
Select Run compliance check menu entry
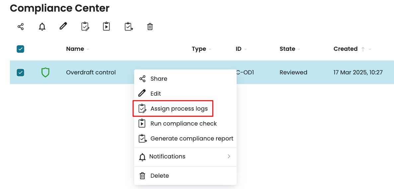tap(183, 124)
